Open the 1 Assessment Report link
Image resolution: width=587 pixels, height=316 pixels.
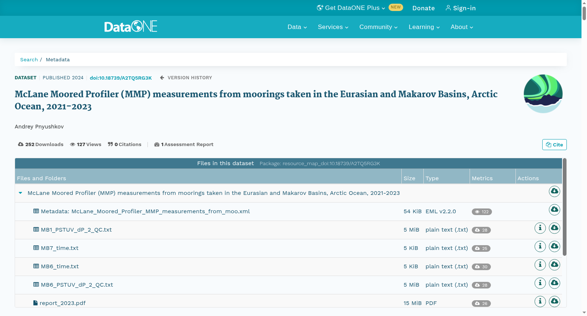(x=184, y=144)
